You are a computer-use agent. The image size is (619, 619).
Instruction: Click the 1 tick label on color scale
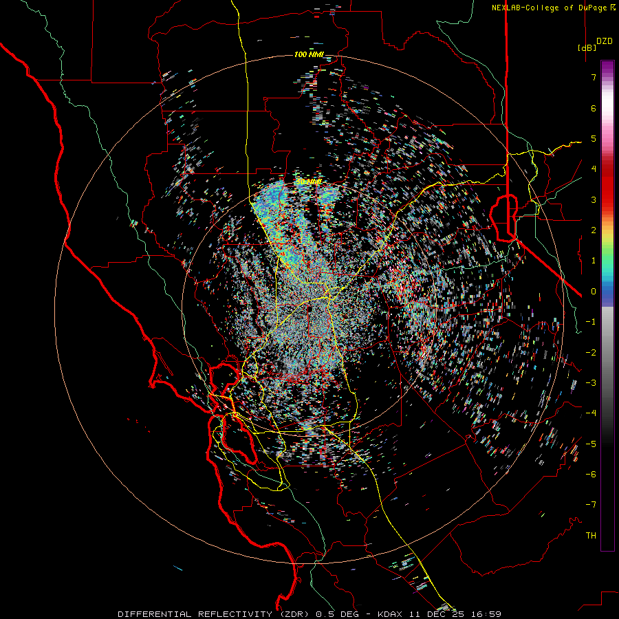[594, 261]
